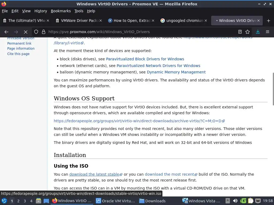Switch to Downloads window in taskbar
This screenshot has height=205, width=274.
(x=152, y=201)
